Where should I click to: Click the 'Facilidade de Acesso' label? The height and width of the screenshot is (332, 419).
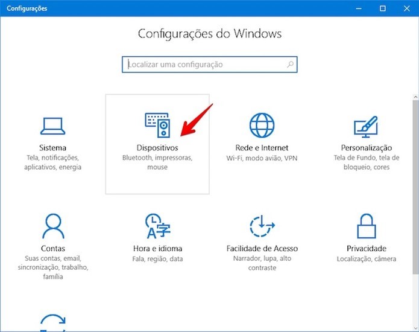tap(262, 248)
